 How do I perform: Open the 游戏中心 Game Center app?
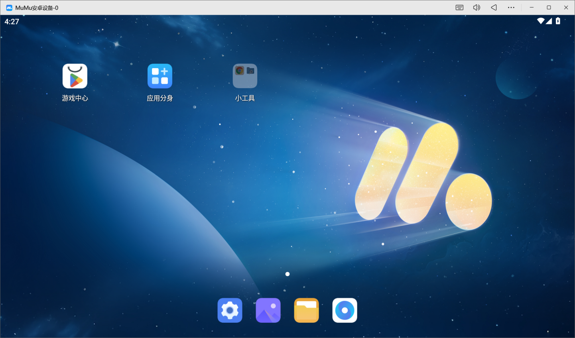click(x=75, y=76)
